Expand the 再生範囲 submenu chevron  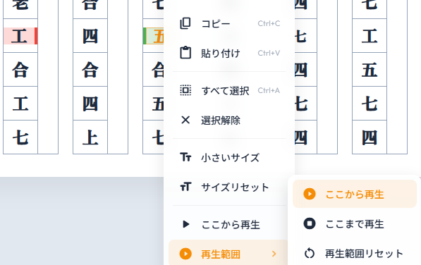coord(274,254)
